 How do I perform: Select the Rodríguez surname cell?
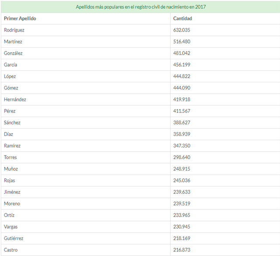point(14,30)
